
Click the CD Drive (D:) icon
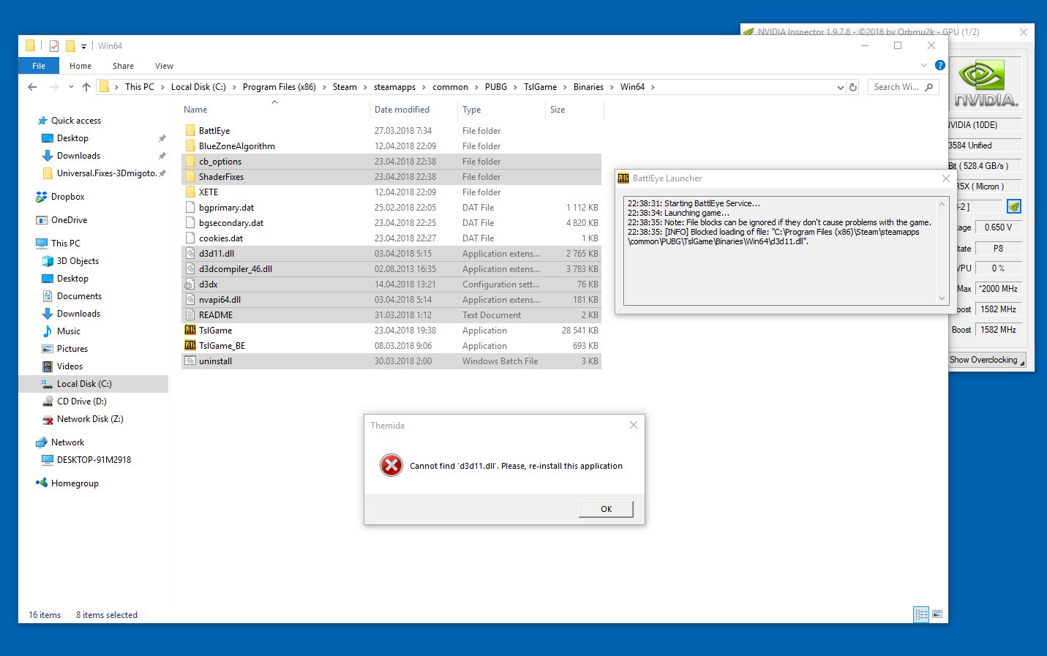point(48,401)
